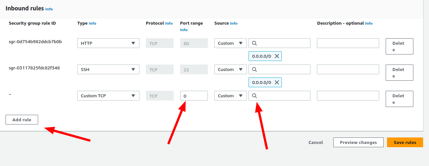Image resolution: width=429 pixels, height=166 pixels.
Task: Open Info under Port range header
Action: click(184, 30)
